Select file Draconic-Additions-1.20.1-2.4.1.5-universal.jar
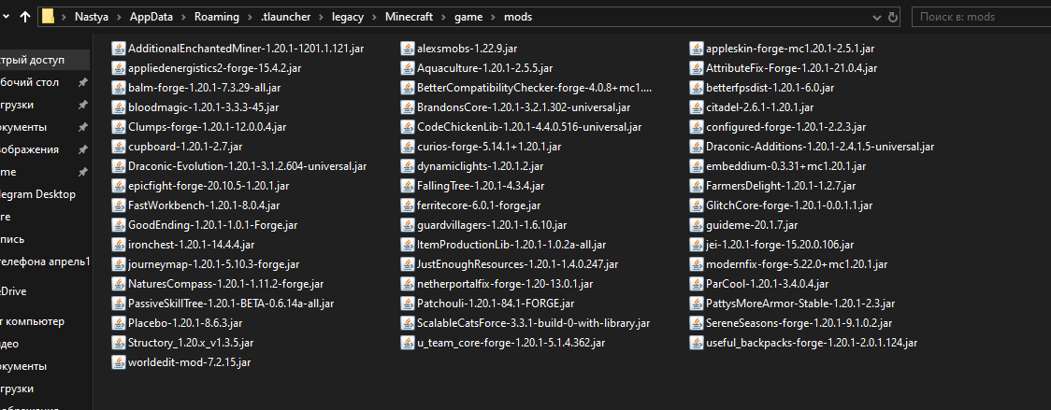Viewport: 1051px width, 410px height. (812, 146)
